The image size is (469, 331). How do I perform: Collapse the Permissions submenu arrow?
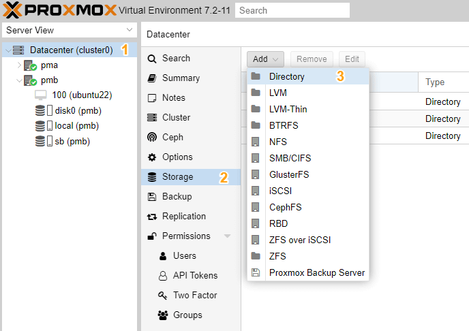point(227,236)
